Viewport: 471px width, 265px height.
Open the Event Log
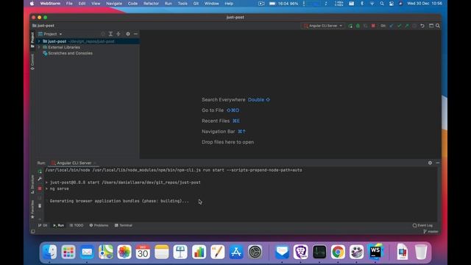pyautogui.click(x=422, y=225)
